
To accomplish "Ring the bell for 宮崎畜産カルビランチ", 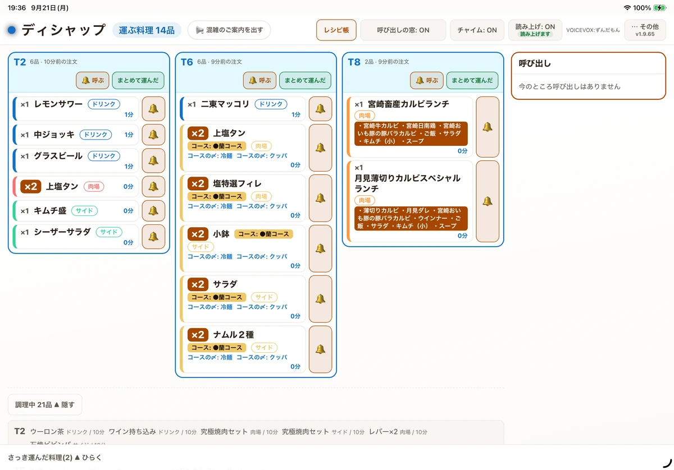I will click(488, 127).
